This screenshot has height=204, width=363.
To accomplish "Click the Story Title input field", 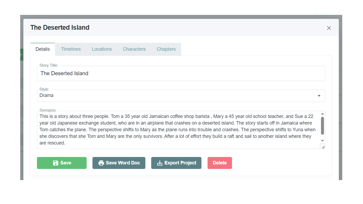I will [x=181, y=74].
